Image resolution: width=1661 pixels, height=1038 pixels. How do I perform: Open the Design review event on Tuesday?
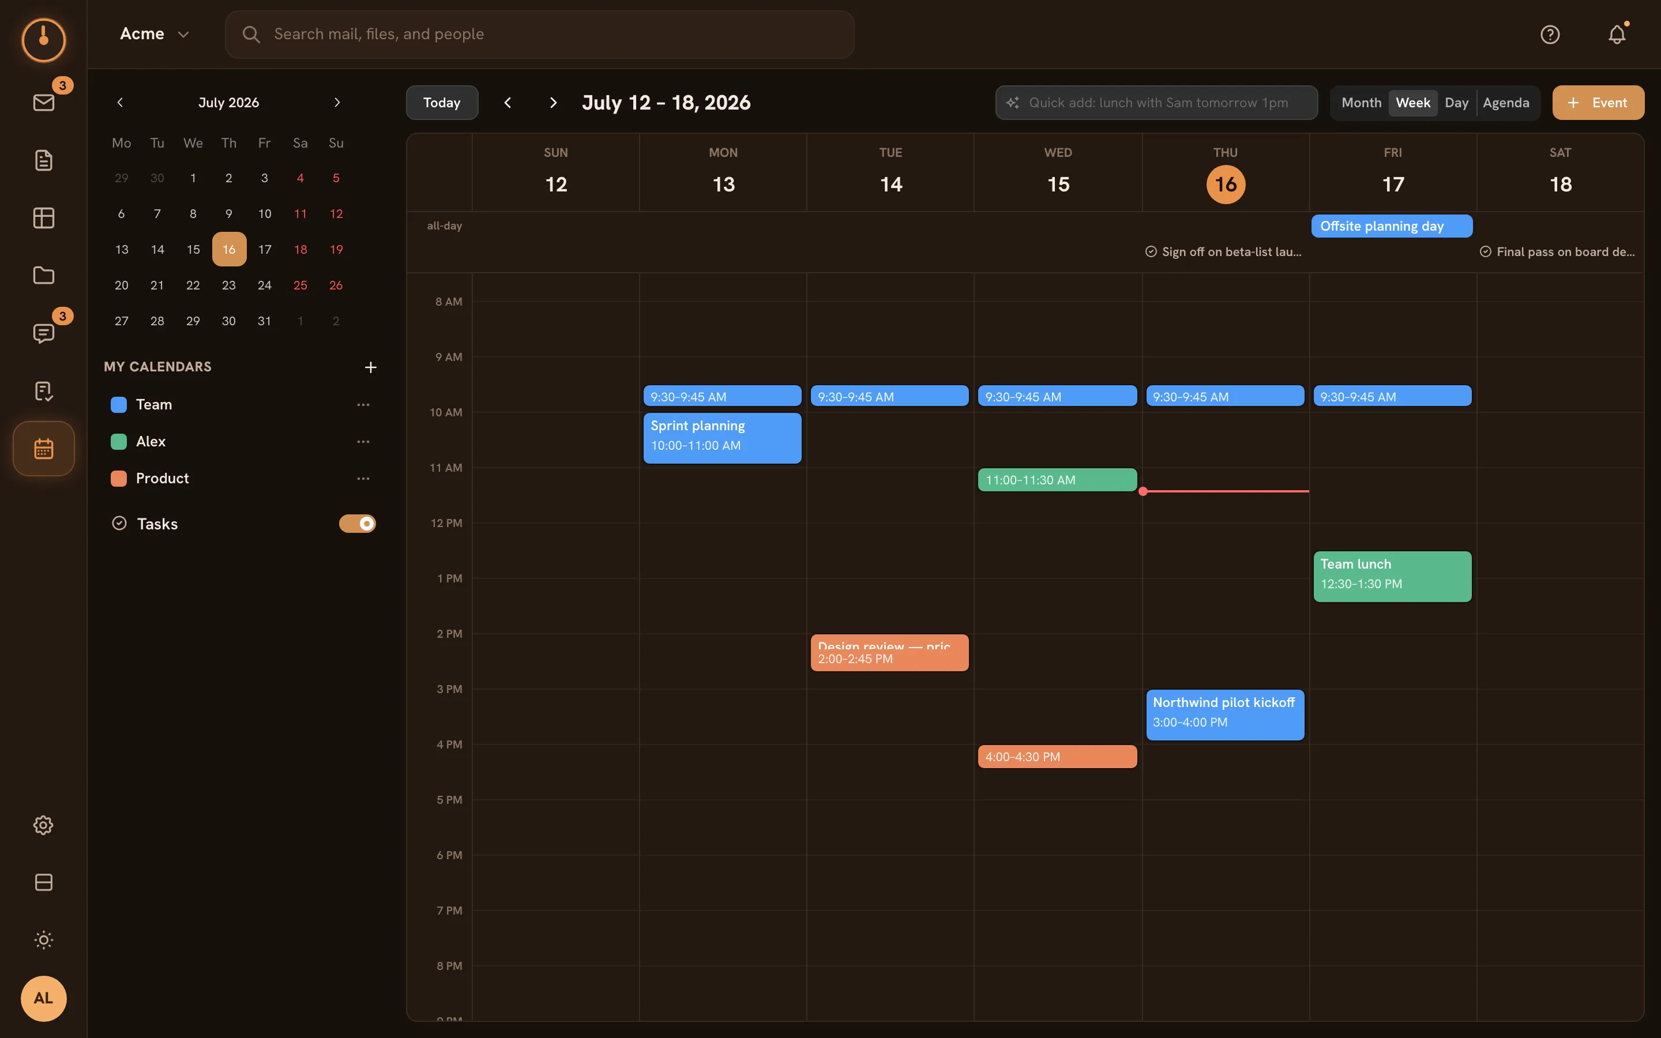889,653
